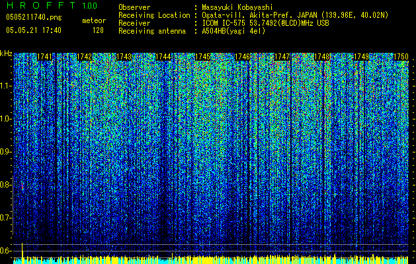The height and width of the screenshot is (264, 416).
Task: Click receiver text ICOM IC-575 53.7492 MHz USB
Action: [265, 23]
